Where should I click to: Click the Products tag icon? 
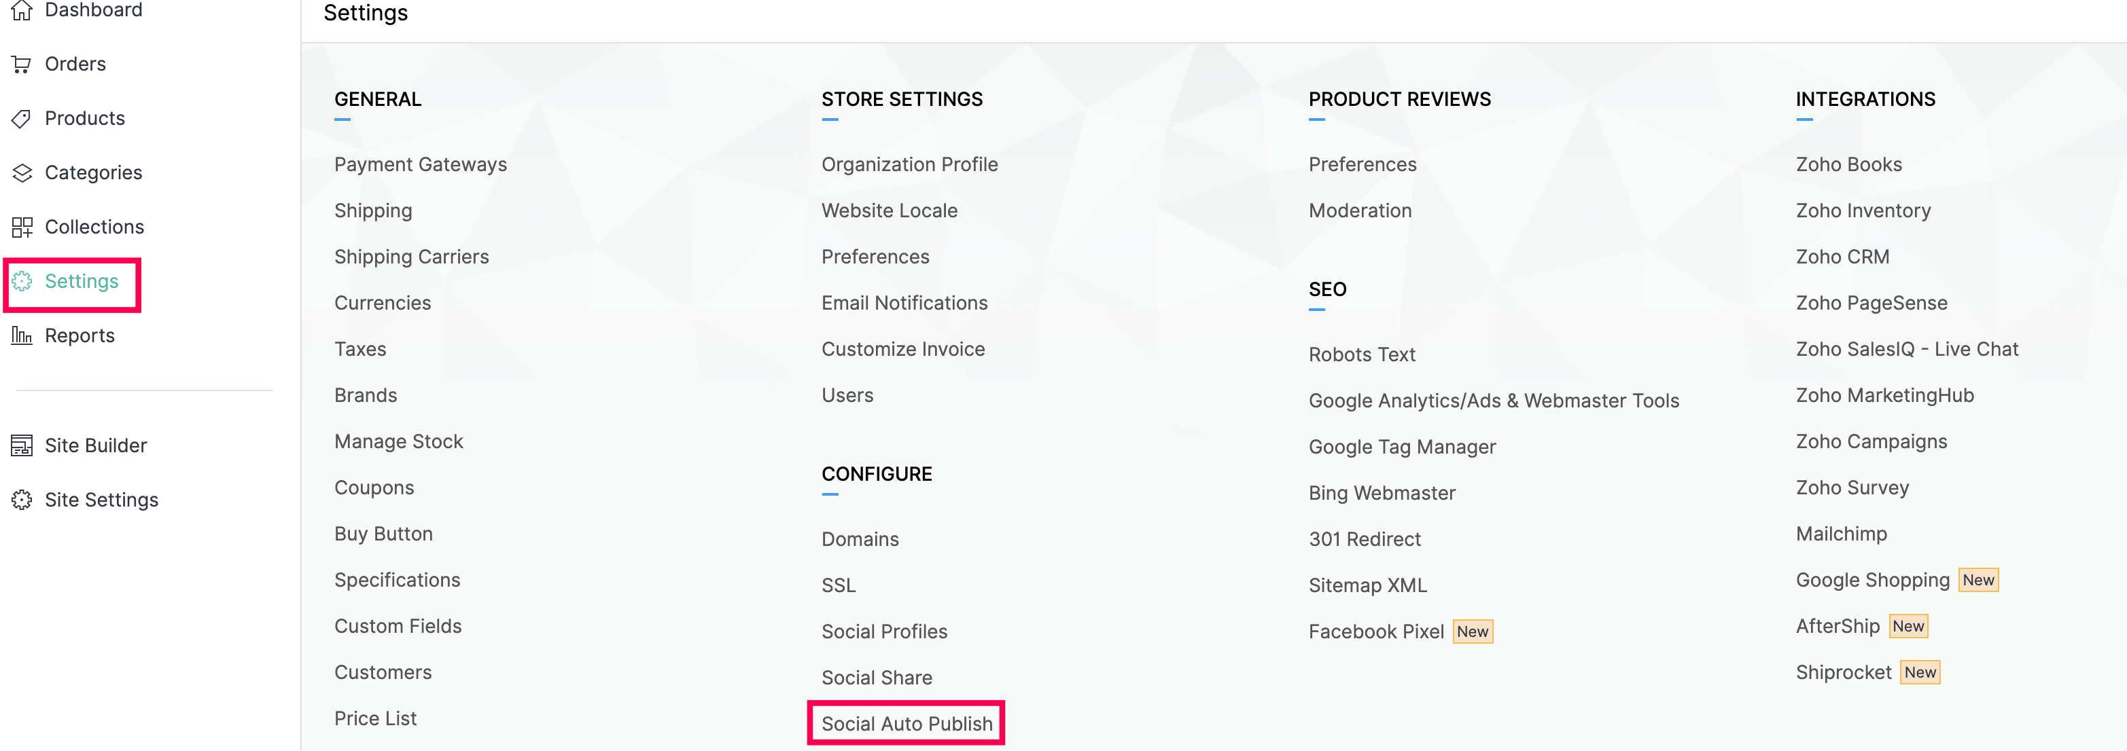(x=22, y=119)
